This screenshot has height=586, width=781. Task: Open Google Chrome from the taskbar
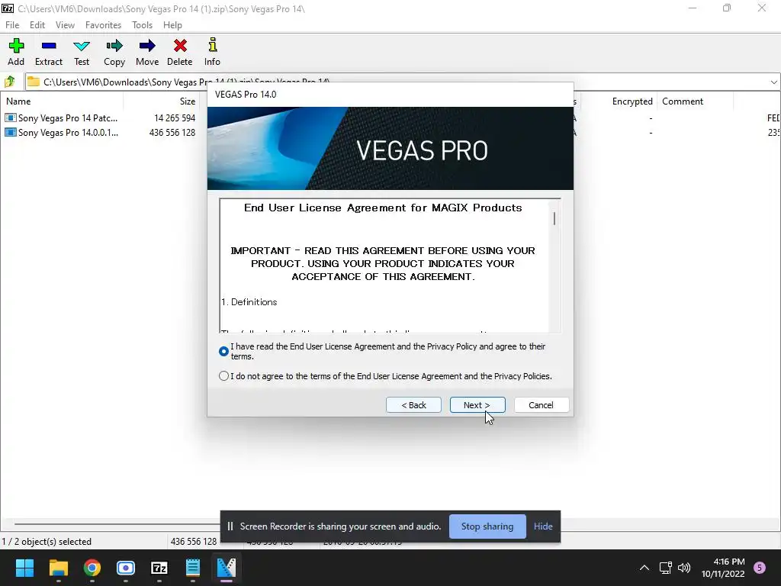[x=92, y=568]
